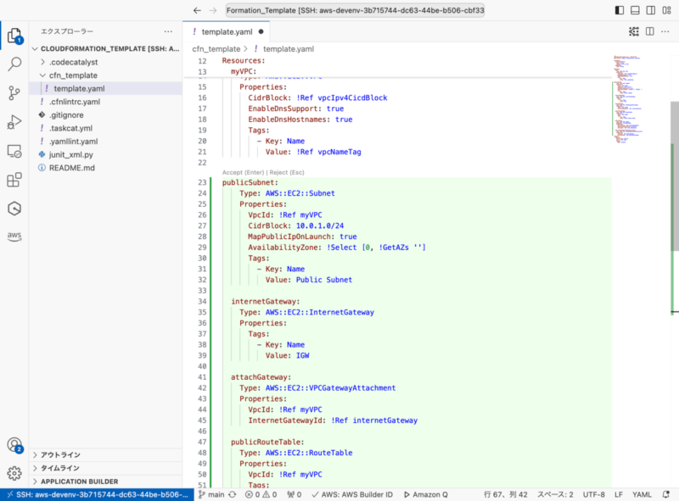Open Explorer views and more actions ellipsis
Image resolution: width=679 pixels, height=501 pixels.
pyautogui.click(x=168, y=31)
